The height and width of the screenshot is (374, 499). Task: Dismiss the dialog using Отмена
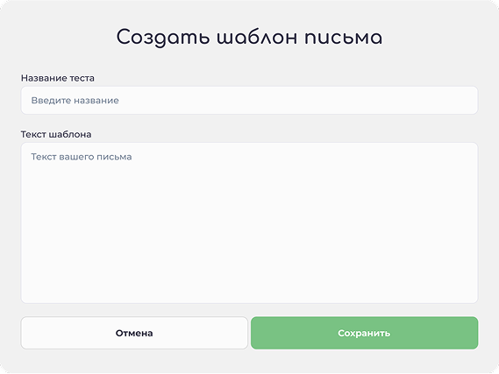(x=134, y=333)
